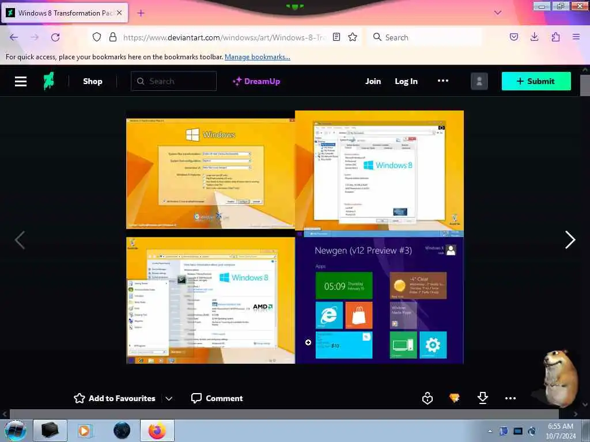Open a new tab
The width and height of the screenshot is (590, 442).
click(x=141, y=13)
